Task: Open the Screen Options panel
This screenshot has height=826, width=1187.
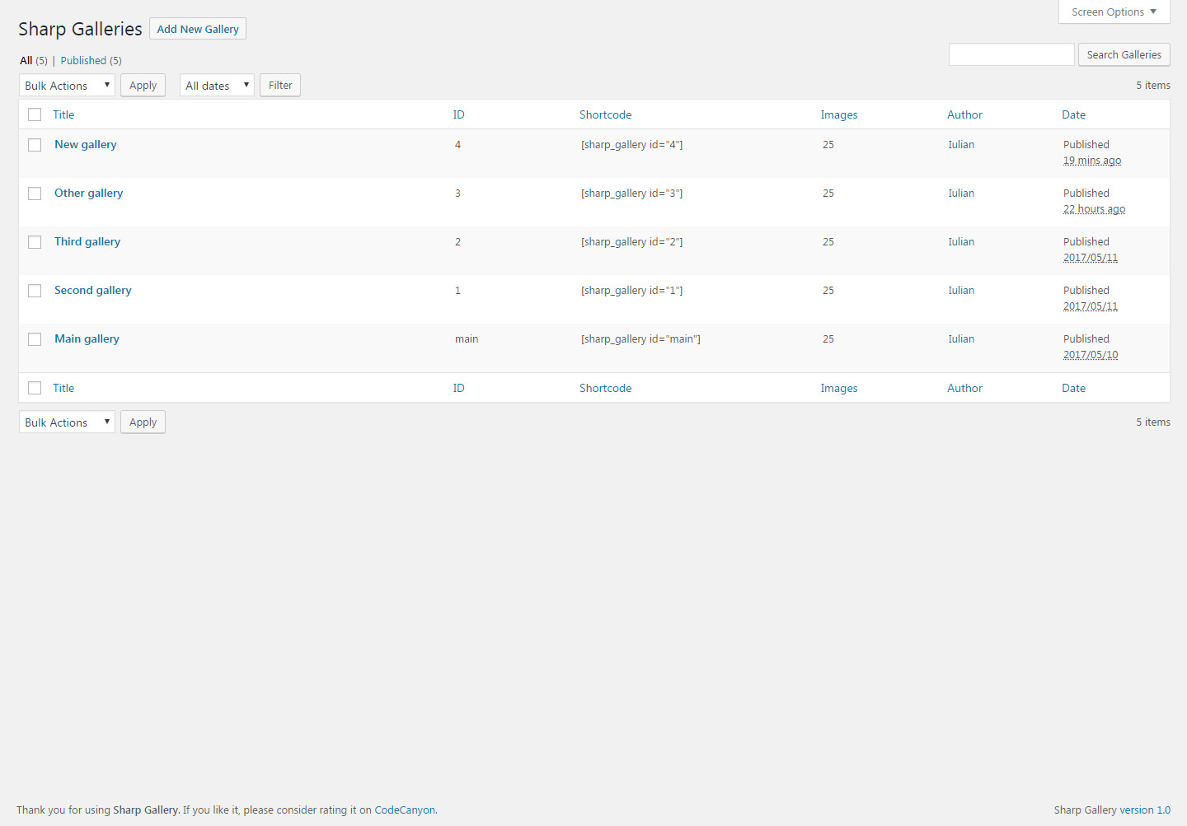Action: point(1114,12)
